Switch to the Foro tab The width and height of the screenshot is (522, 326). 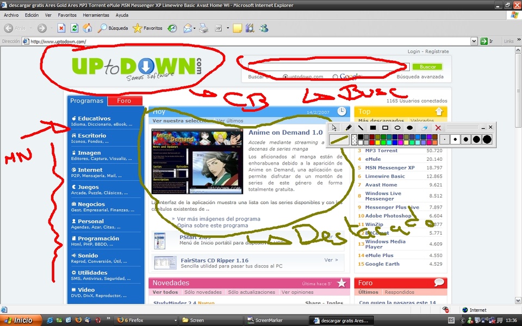[x=125, y=101]
